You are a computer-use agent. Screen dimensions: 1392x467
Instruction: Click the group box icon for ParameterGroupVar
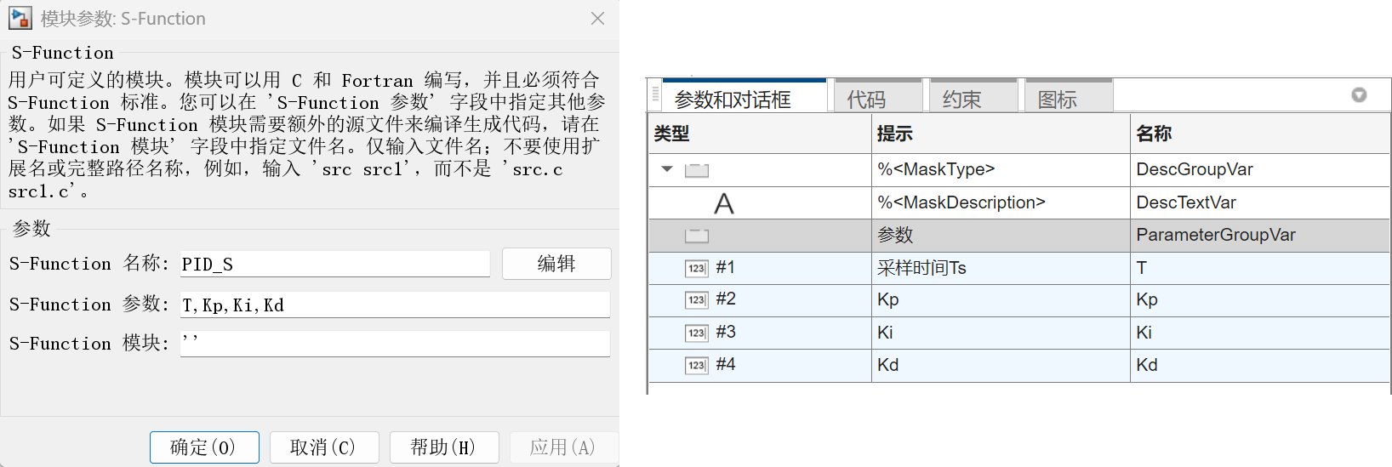tap(697, 236)
